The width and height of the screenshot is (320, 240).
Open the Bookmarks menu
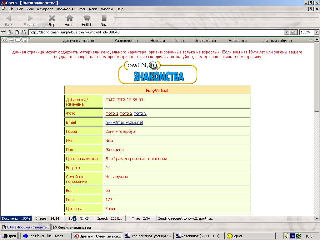[65, 9]
